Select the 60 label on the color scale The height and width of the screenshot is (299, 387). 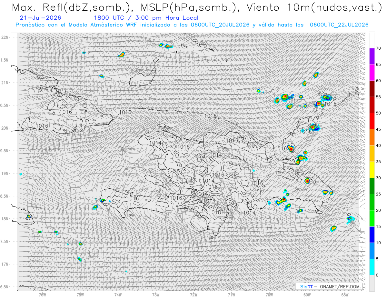click(x=378, y=81)
